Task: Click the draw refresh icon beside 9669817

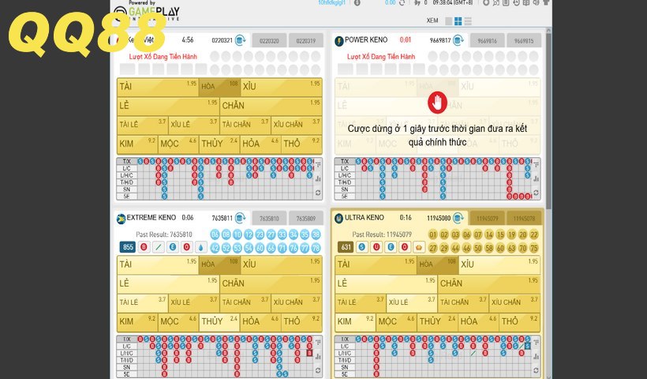Action: tap(458, 40)
